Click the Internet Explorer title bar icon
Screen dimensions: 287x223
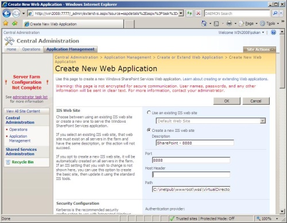[5, 4]
